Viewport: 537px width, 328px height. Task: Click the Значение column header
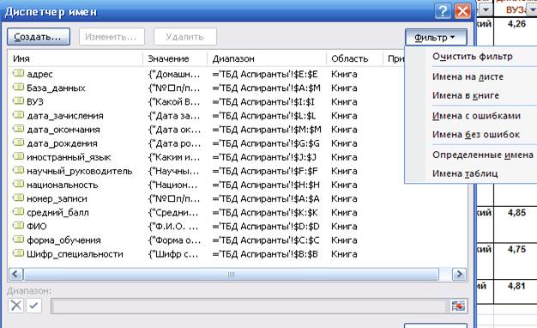[175, 58]
